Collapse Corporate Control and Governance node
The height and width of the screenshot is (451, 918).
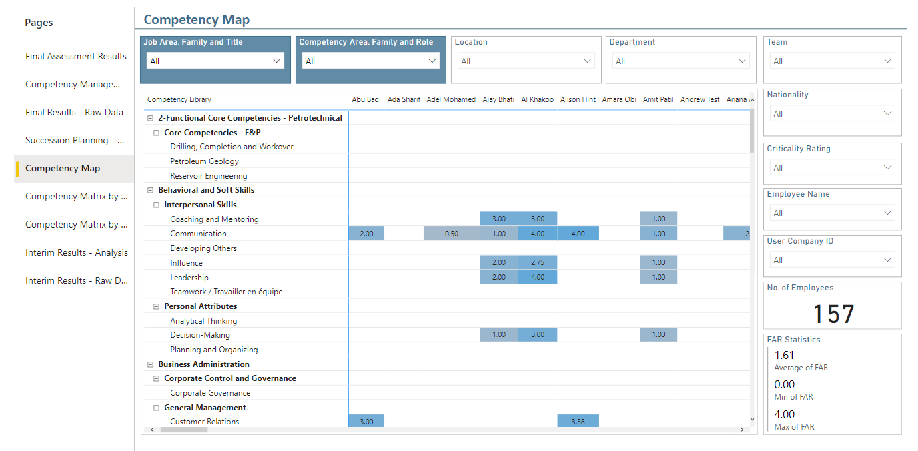[157, 378]
